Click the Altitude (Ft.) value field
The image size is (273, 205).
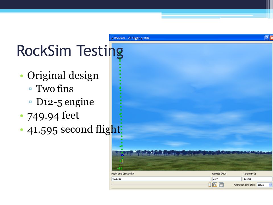(x=227, y=179)
